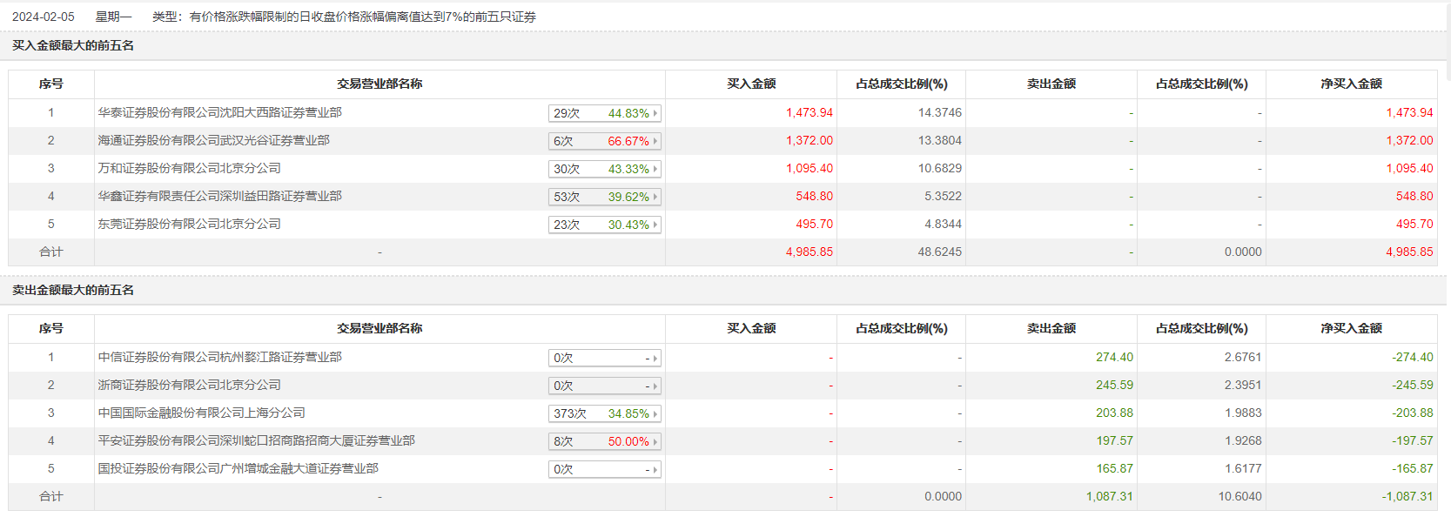Open 中信证券杭州婺江路证券营业部 link

(219, 358)
